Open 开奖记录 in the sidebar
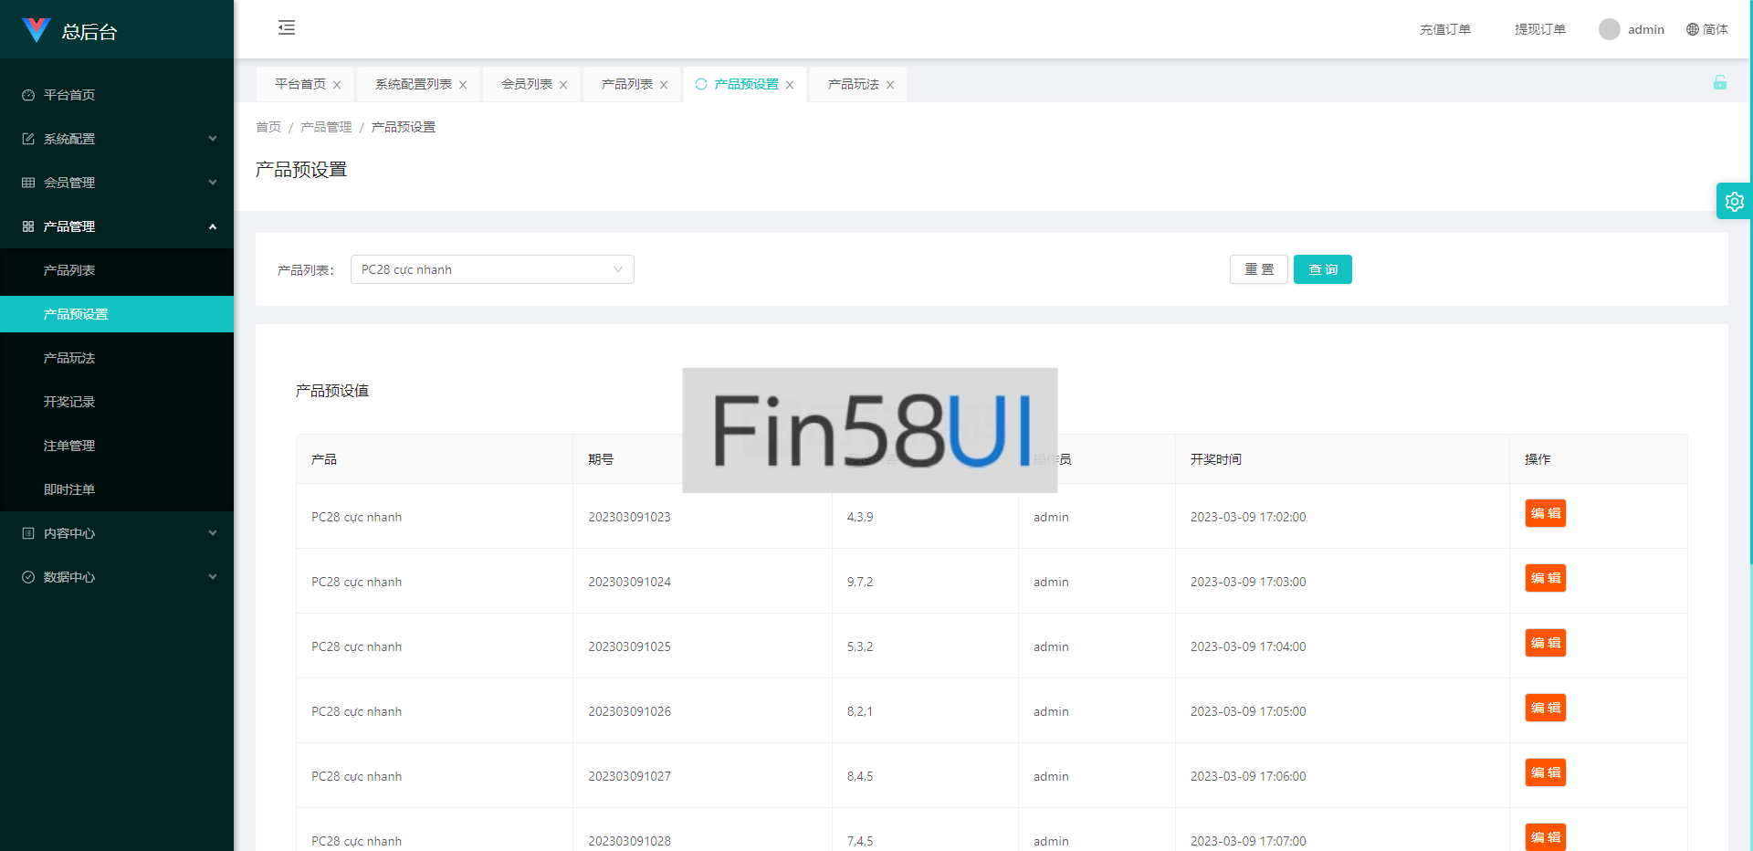Image resolution: width=1753 pixels, height=851 pixels. point(69,402)
